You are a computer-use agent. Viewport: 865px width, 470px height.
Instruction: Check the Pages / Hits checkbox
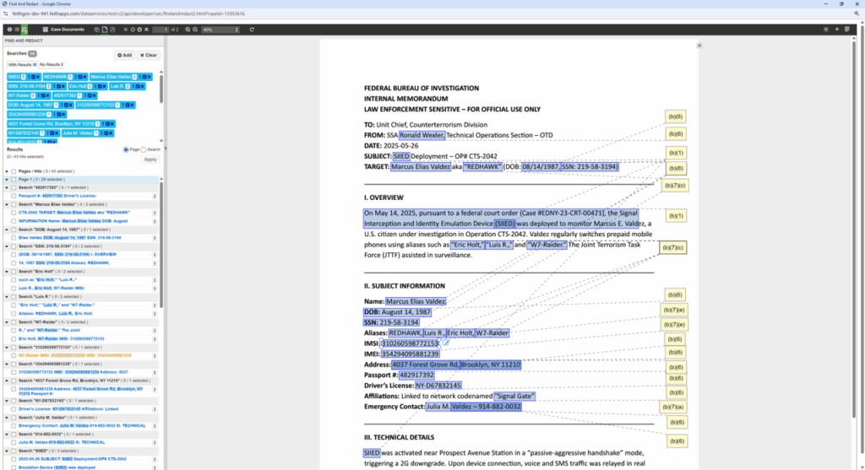tap(14, 171)
